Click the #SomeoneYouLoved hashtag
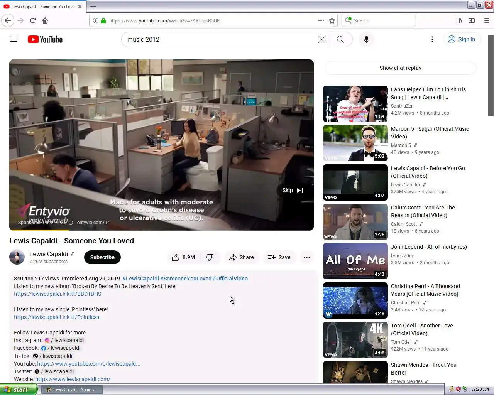This screenshot has width=494, height=395. [186, 279]
